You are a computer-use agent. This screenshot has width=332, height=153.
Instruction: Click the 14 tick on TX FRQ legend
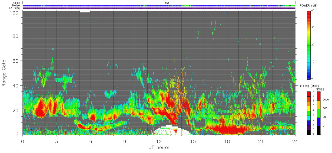pyautogui.click(x=313, y=110)
